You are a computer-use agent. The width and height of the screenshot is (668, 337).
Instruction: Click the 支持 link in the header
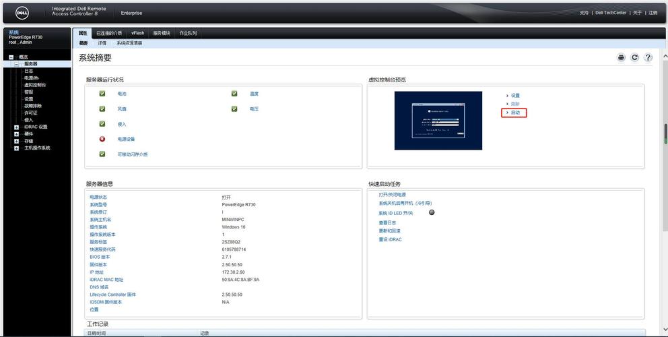(584, 13)
